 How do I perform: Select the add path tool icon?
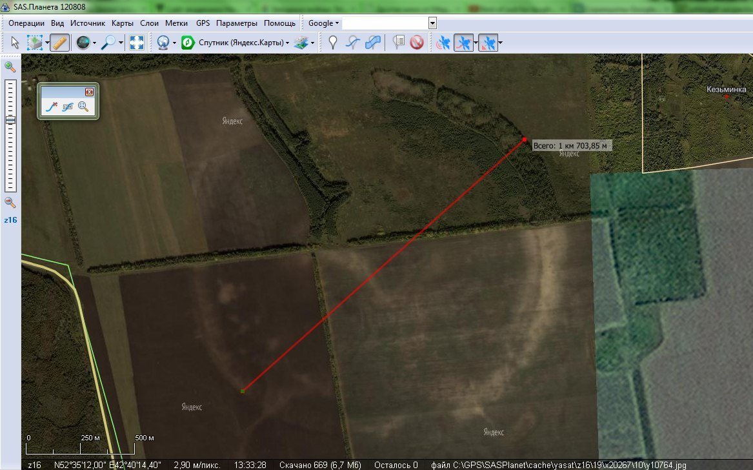[352, 43]
